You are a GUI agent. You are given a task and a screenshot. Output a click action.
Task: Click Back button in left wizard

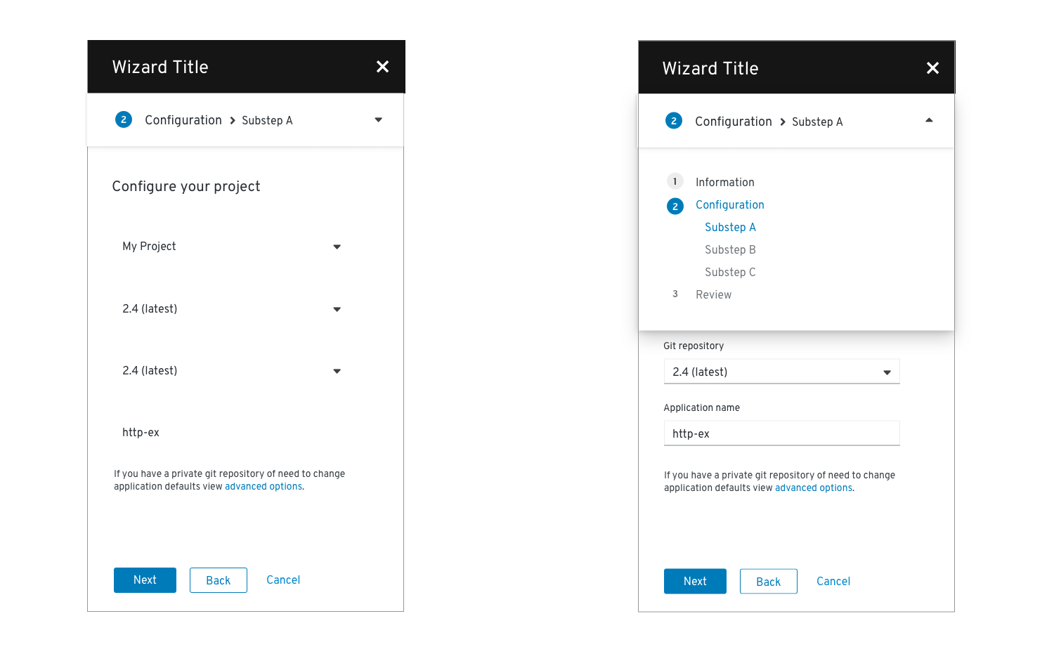[x=218, y=580]
